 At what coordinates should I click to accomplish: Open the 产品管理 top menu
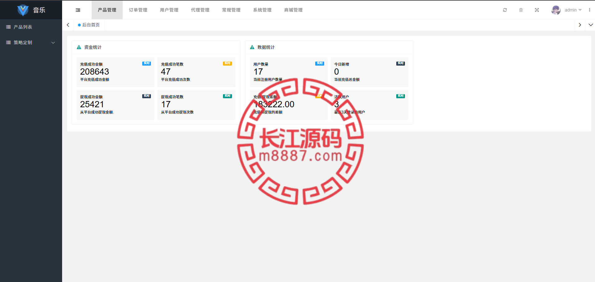(107, 10)
